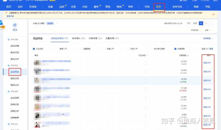Go to the next date with right arrow
Viewport: 221px width, 130px height.
[x=211, y=23]
